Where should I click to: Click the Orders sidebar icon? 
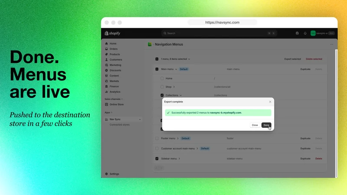point(106,49)
